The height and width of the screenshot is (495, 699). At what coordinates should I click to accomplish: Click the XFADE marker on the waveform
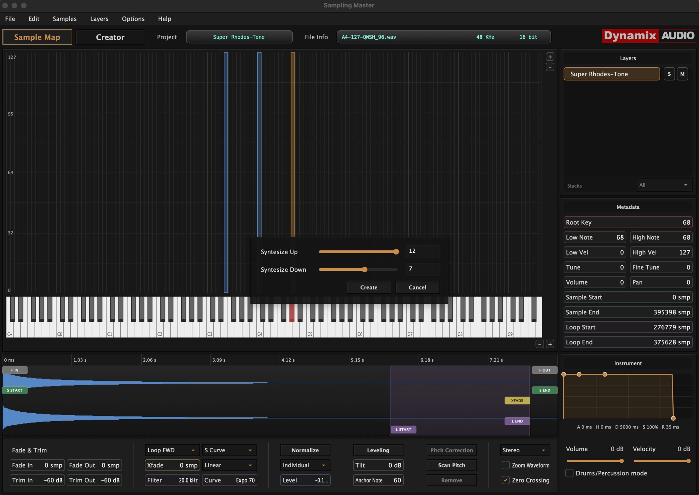coord(517,400)
